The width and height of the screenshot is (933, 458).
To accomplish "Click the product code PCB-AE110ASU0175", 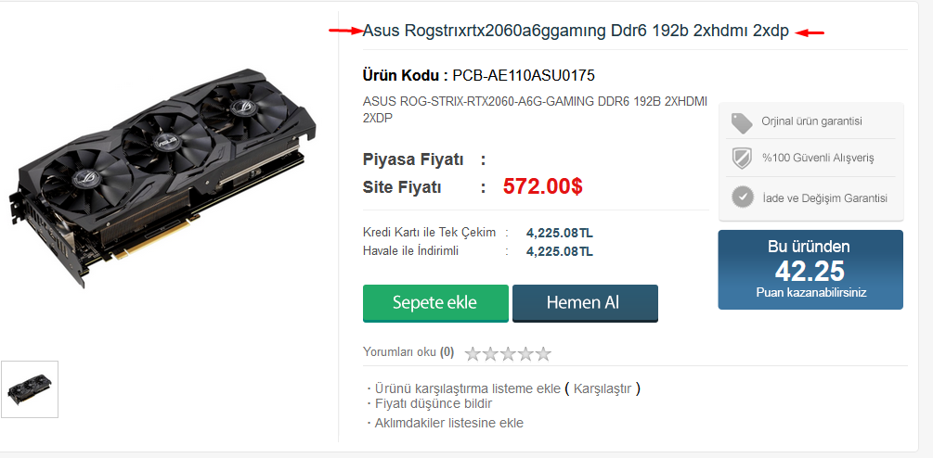I will tap(524, 75).
